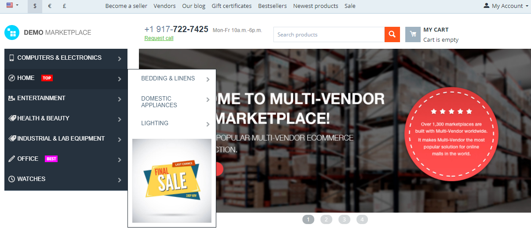Open the Domestic Appliances subcategory
Viewport: 531px width, 228px height.
(159, 102)
